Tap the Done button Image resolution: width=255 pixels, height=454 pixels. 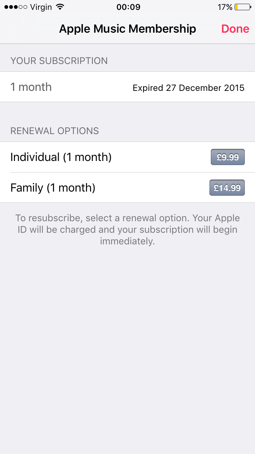(235, 29)
